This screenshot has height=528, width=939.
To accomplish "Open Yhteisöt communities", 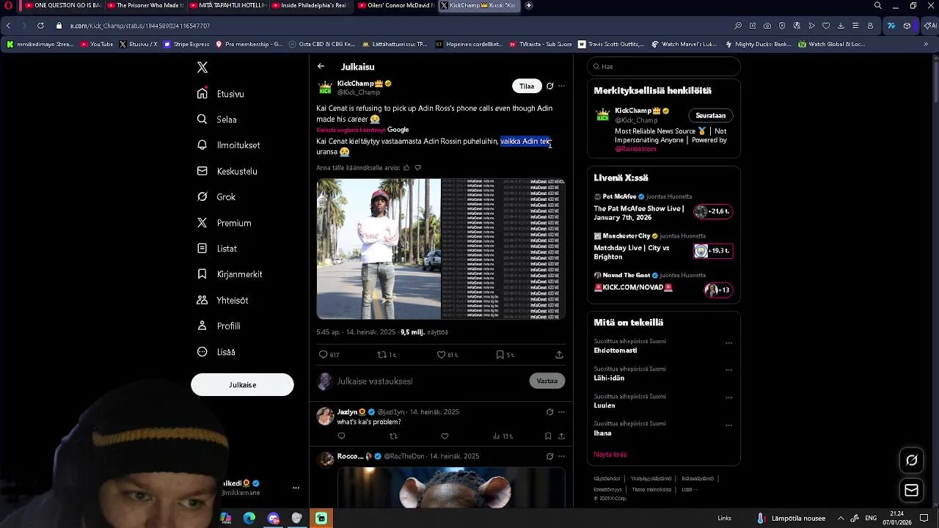I will (x=223, y=300).
